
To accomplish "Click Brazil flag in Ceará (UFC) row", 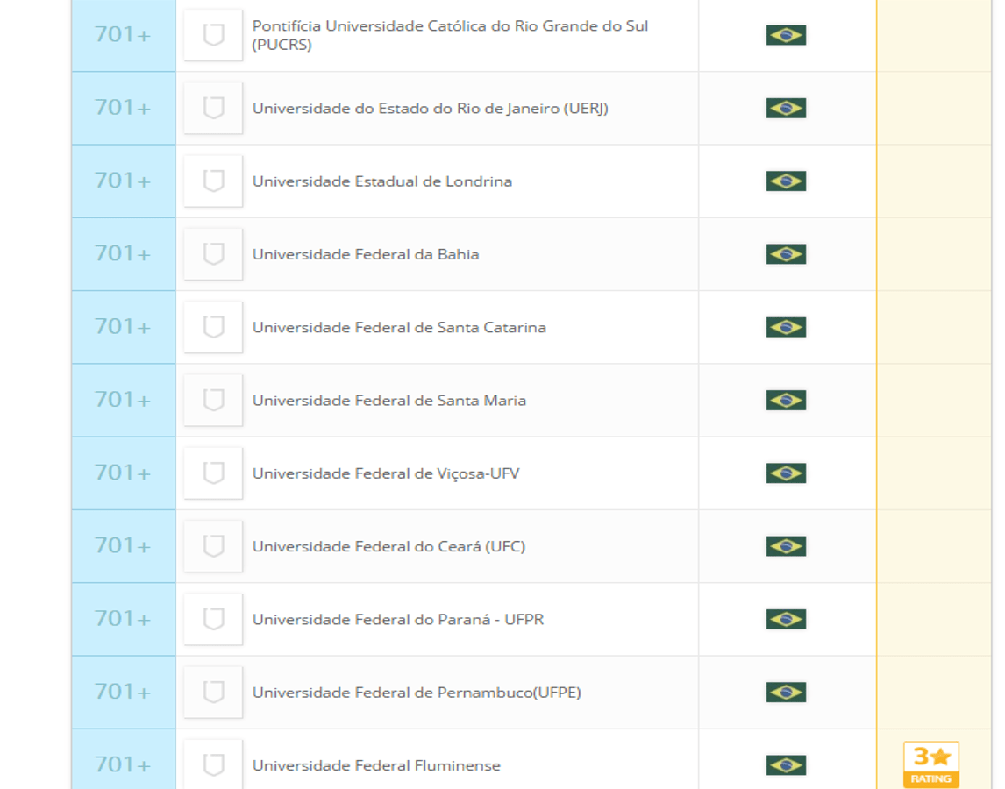I will click(786, 546).
